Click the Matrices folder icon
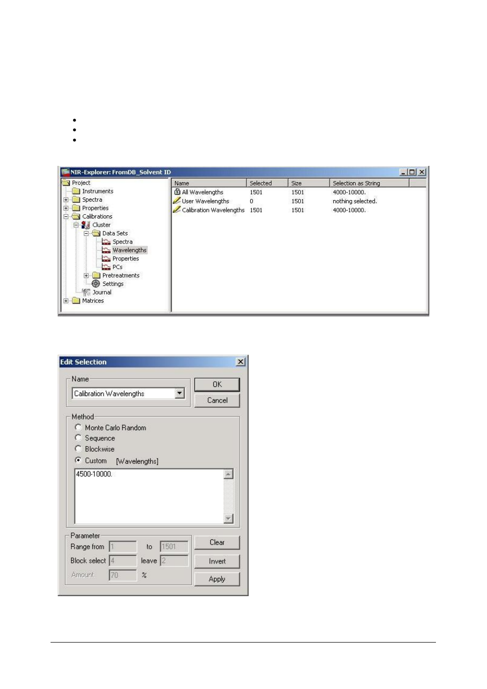Screen dimensions: 487x689 click(x=76, y=301)
